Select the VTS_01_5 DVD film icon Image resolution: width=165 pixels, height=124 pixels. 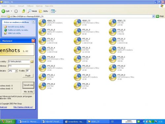coord(78,50)
